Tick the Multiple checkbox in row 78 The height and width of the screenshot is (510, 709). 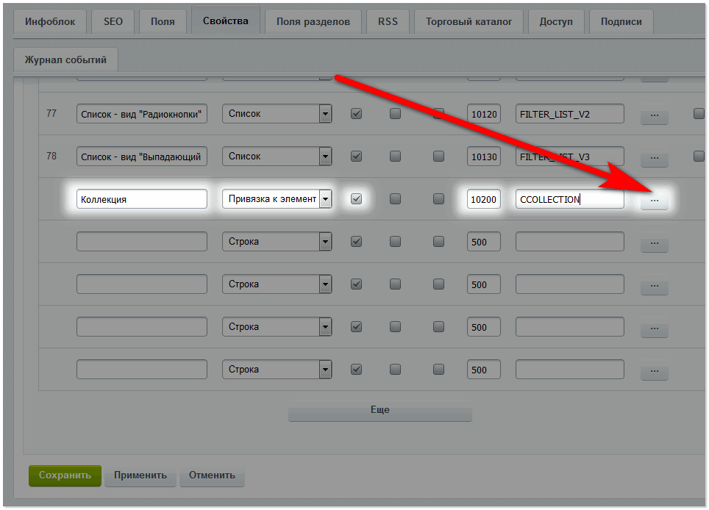(x=395, y=157)
